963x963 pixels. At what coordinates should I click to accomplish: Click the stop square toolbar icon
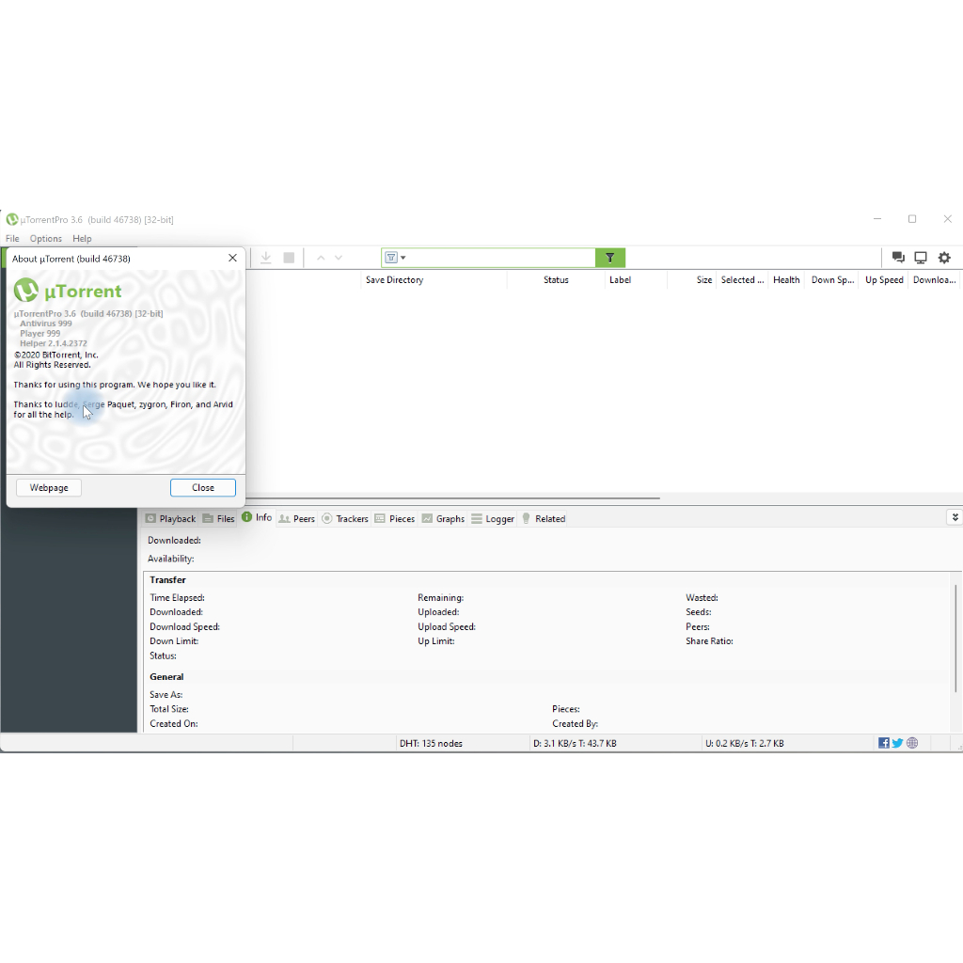click(x=290, y=258)
